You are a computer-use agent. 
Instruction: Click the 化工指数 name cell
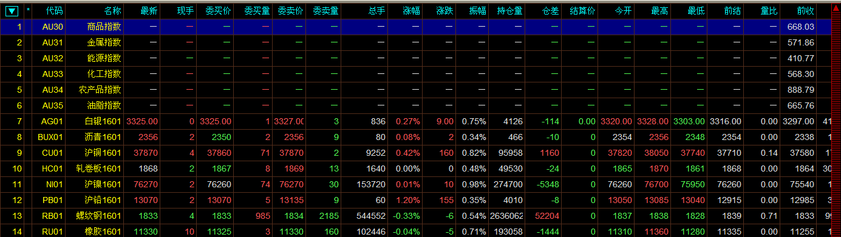pos(104,74)
